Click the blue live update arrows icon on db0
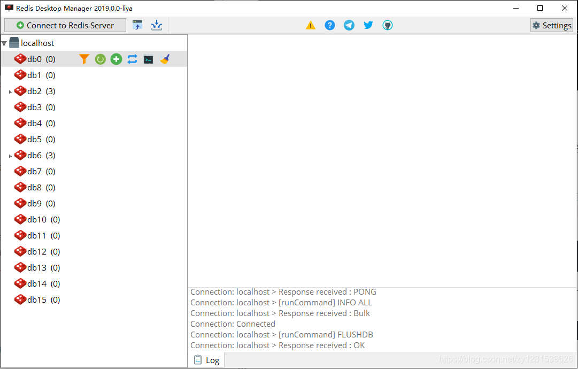 (x=132, y=59)
